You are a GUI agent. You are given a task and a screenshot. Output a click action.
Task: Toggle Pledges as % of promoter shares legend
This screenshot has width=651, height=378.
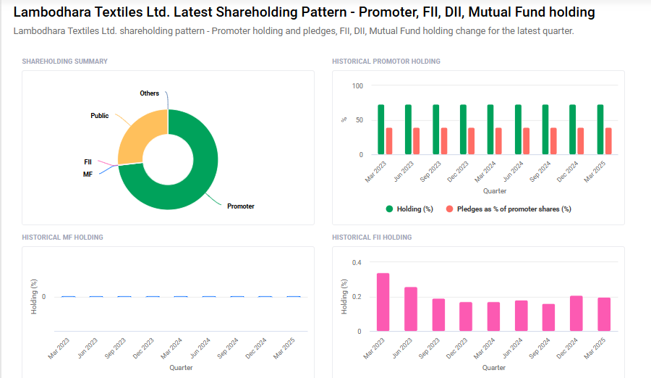coord(509,209)
